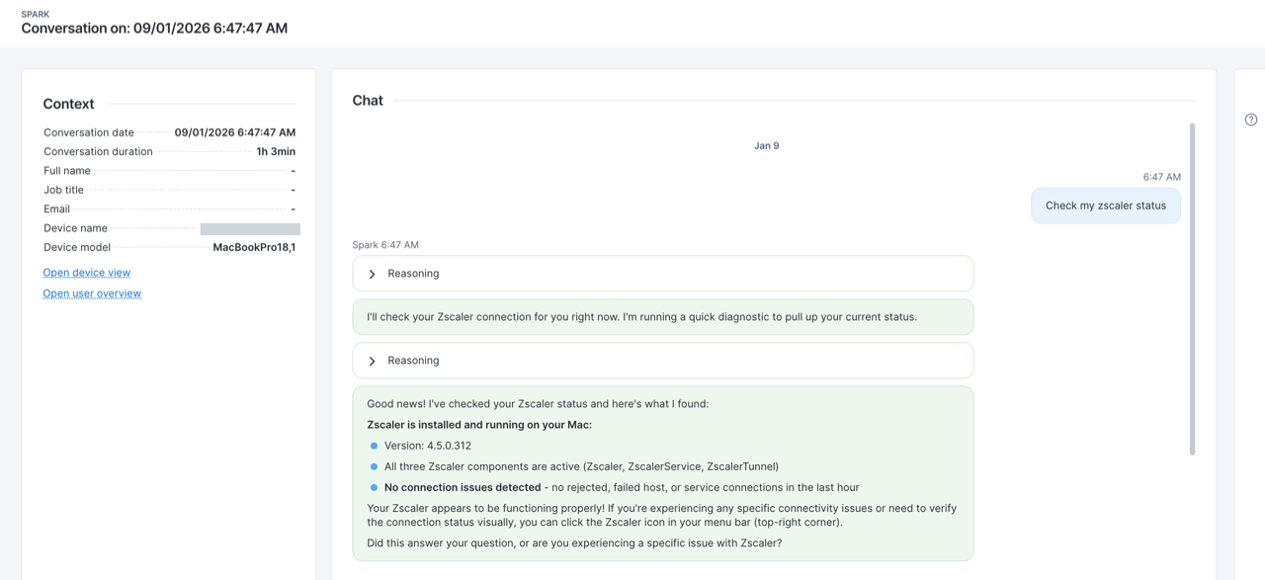Click the help question mark icon
The width and height of the screenshot is (1265, 580).
[1251, 120]
